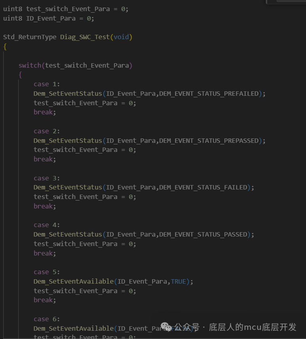Click the watermark text '底层人的mcu底层开发'
Screen dimensions: 306x339
(253, 327)
